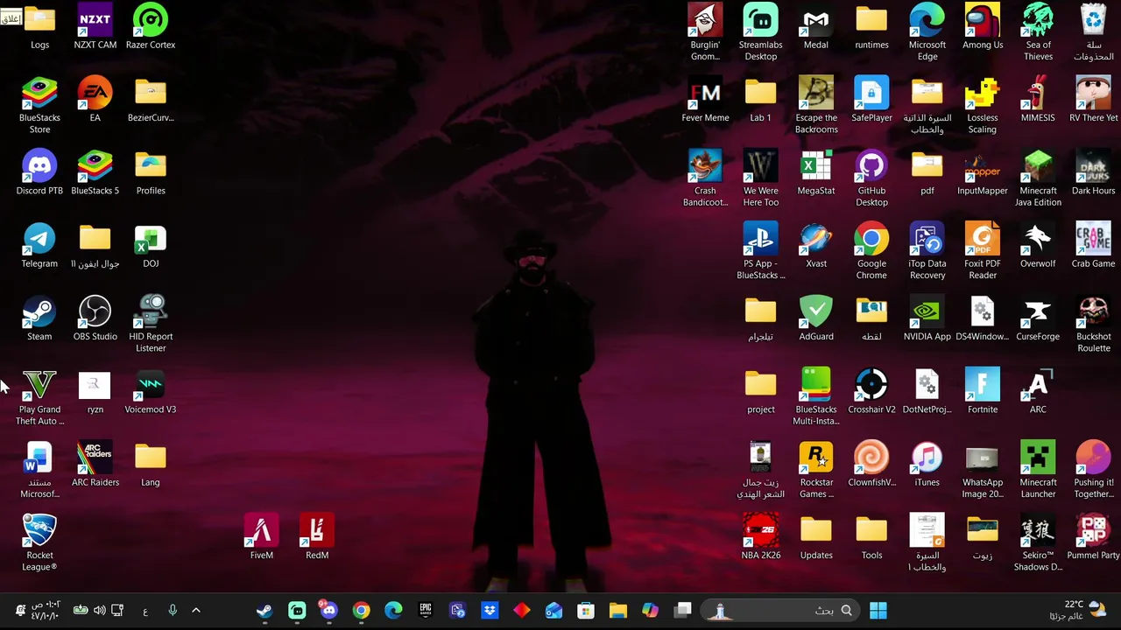Open Streamlabs Desktop shortcut

(760, 33)
